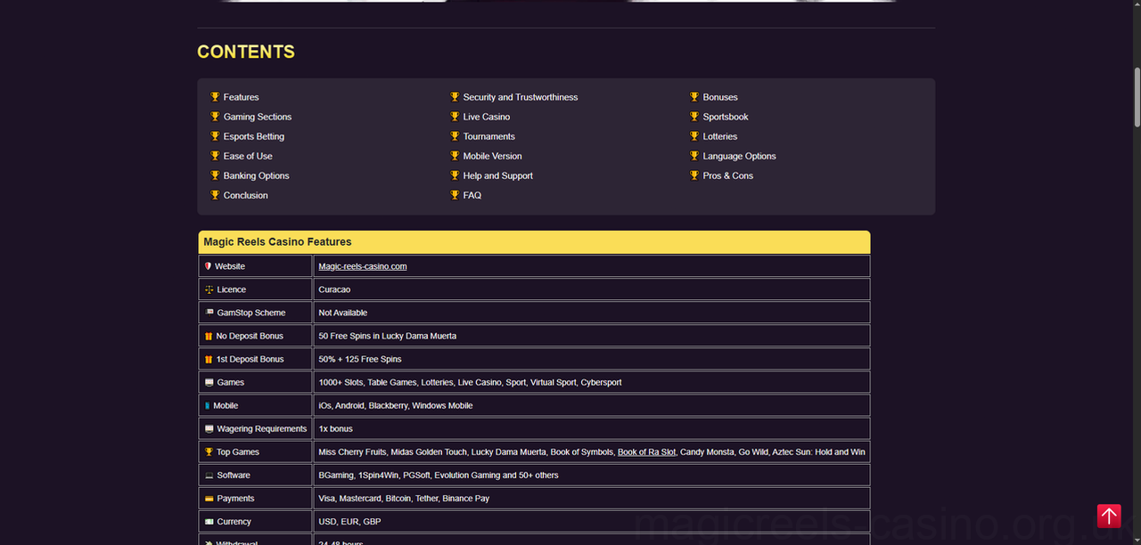The width and height of the screenshot is (1141, 545).
Task: Click the trophy icon beside Banking Options
Action: tap(215, 175)
